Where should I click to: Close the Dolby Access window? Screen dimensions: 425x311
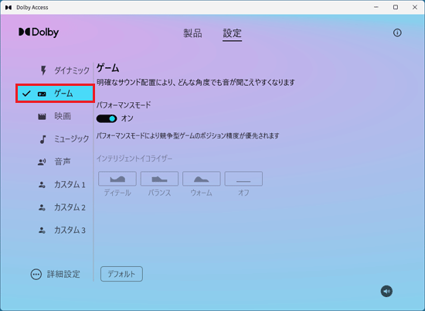415,7
